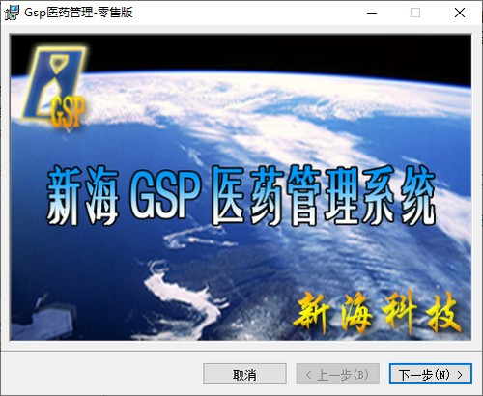The width and height of the screenshot is (483, 396).
Task: Click the 新海 GSP 医药管理系统 heading
Action: 241,196
